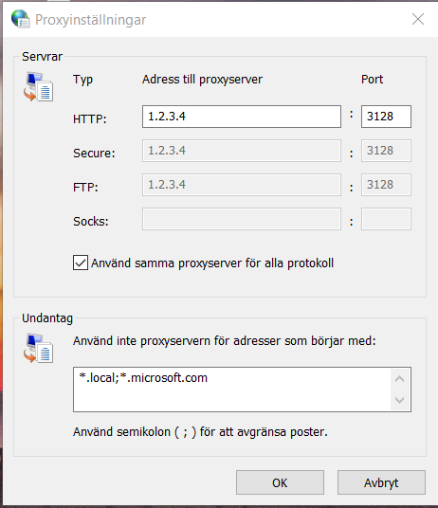Click the FTP proxy address field

(x=242, y=185)
